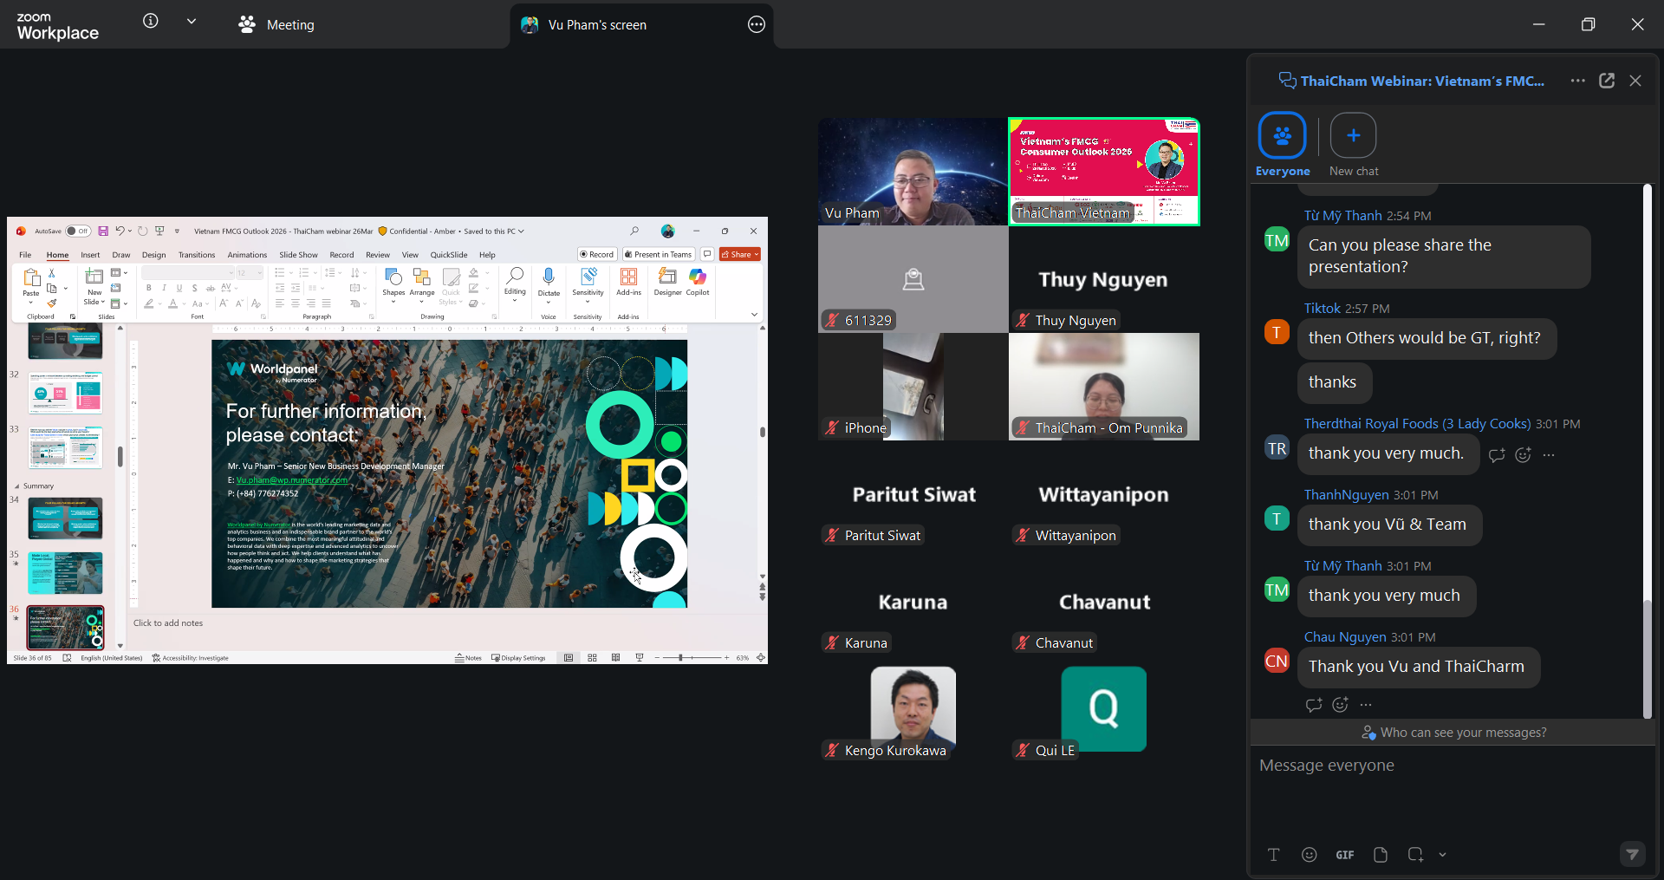Open the emoji picker in chat
The height and width of the screenshot is (880, 1664).
click(x=1309, y=855)
